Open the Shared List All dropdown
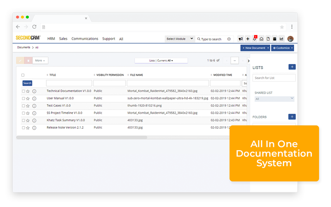The image size is (331, 207). 274,99
